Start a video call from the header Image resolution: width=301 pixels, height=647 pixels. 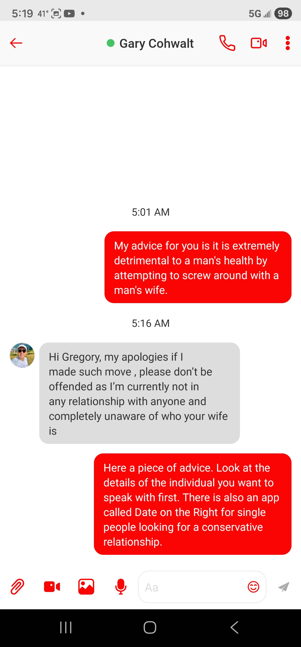259,43
